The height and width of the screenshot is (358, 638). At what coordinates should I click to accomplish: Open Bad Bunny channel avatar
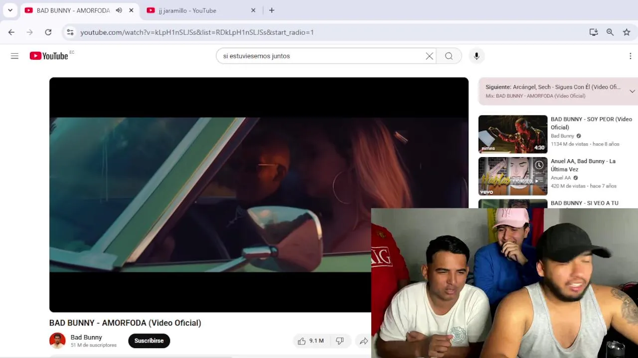tap(57, 341)
